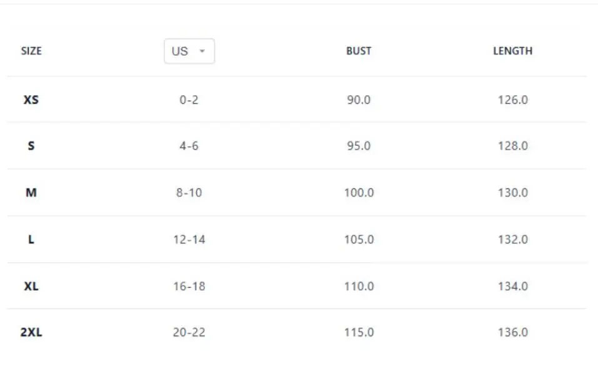
Task: Click the 126.0 length value
Action: (513, 99)
